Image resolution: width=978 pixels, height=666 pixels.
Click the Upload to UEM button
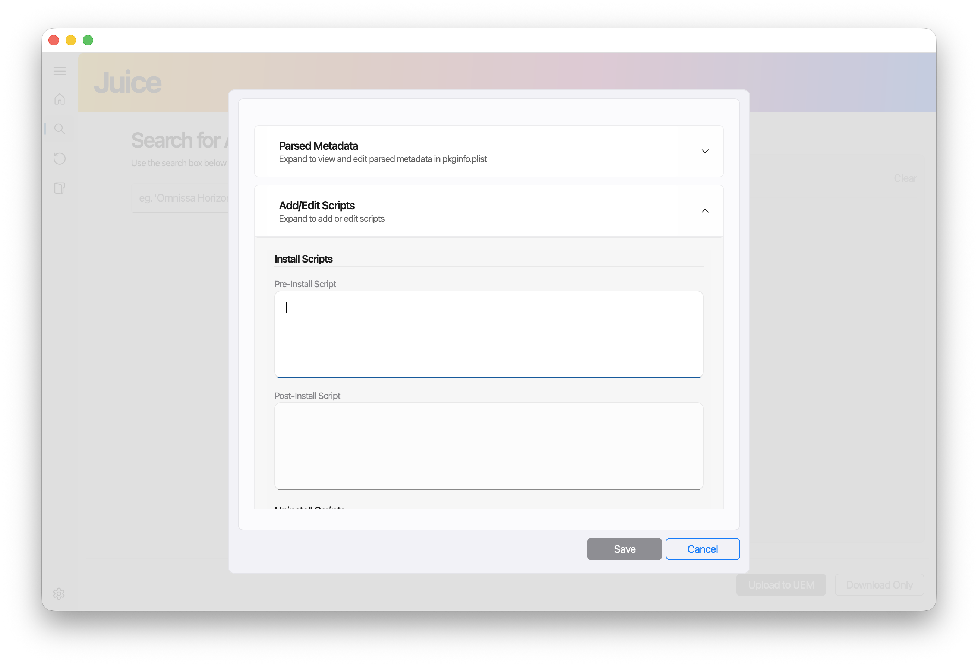[x=780, y=585]
